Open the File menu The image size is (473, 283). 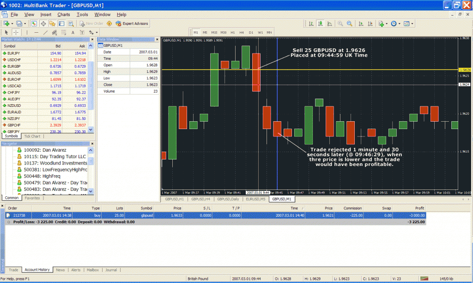coord(14,14)
